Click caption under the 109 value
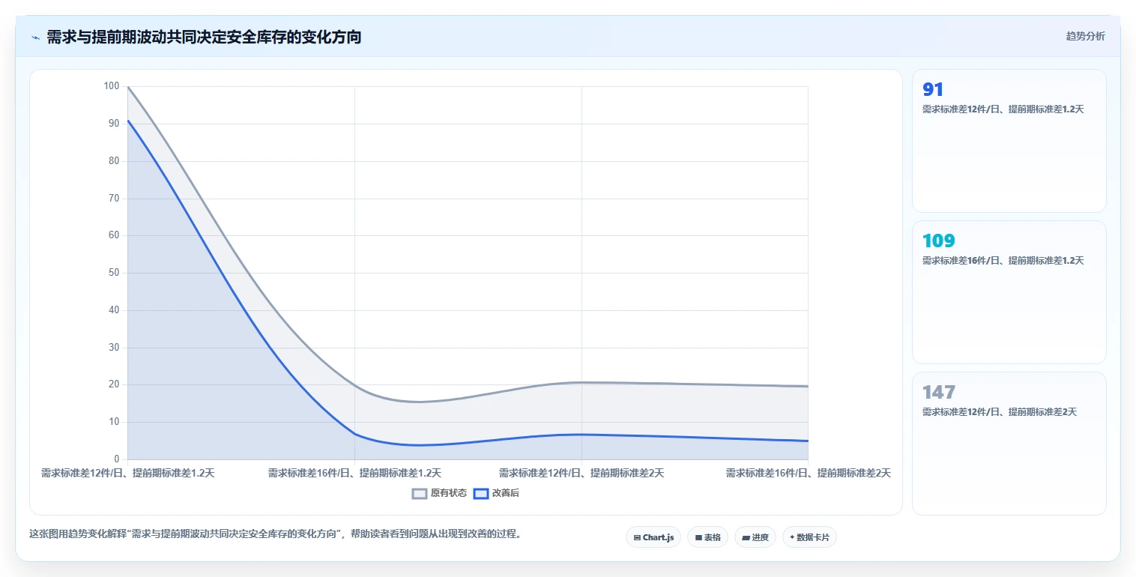1136x577 pixels. tap(1003, 261)
